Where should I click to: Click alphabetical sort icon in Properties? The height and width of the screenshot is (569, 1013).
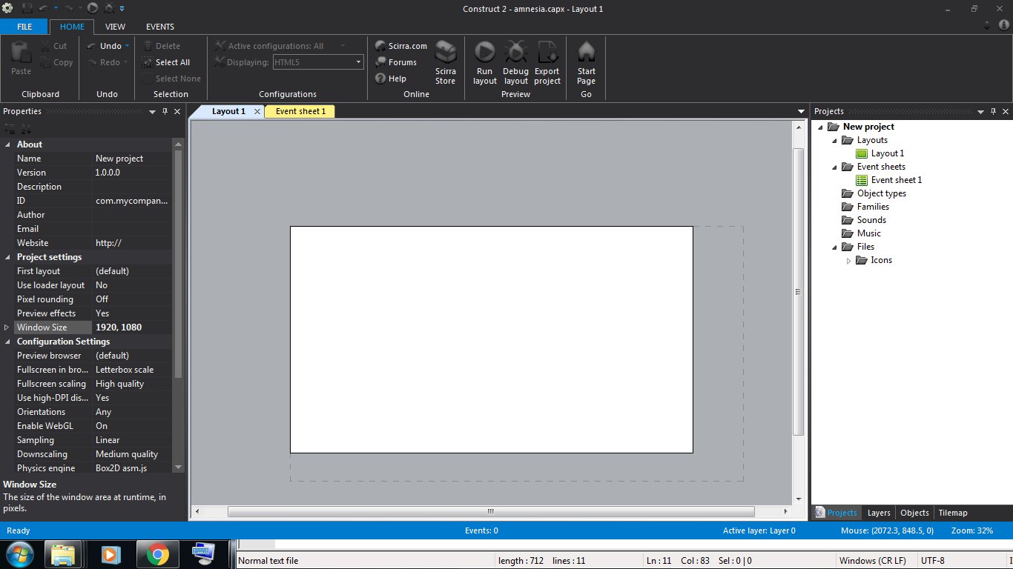(25, 129)
